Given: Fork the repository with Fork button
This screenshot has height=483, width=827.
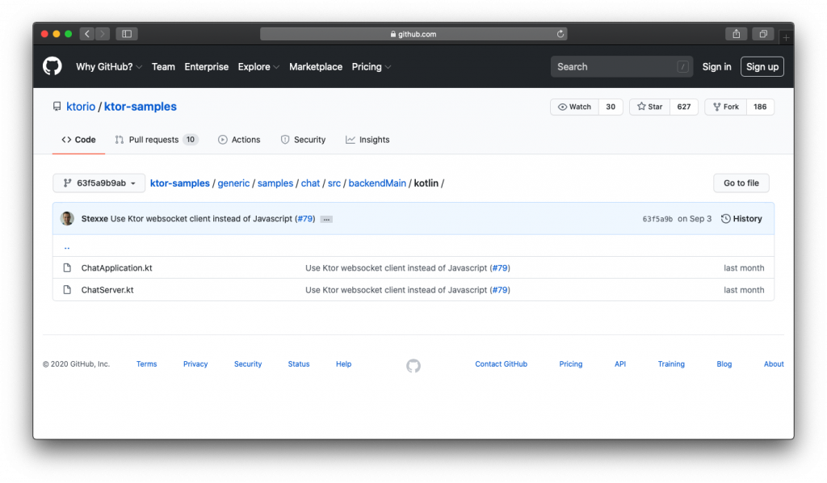Looking at the screenshot, I should (726, 107).
